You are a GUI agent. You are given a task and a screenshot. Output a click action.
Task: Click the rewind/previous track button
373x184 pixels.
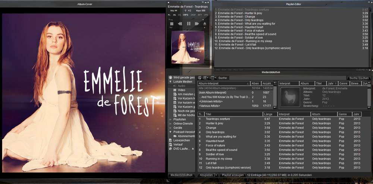coord(180,23)
